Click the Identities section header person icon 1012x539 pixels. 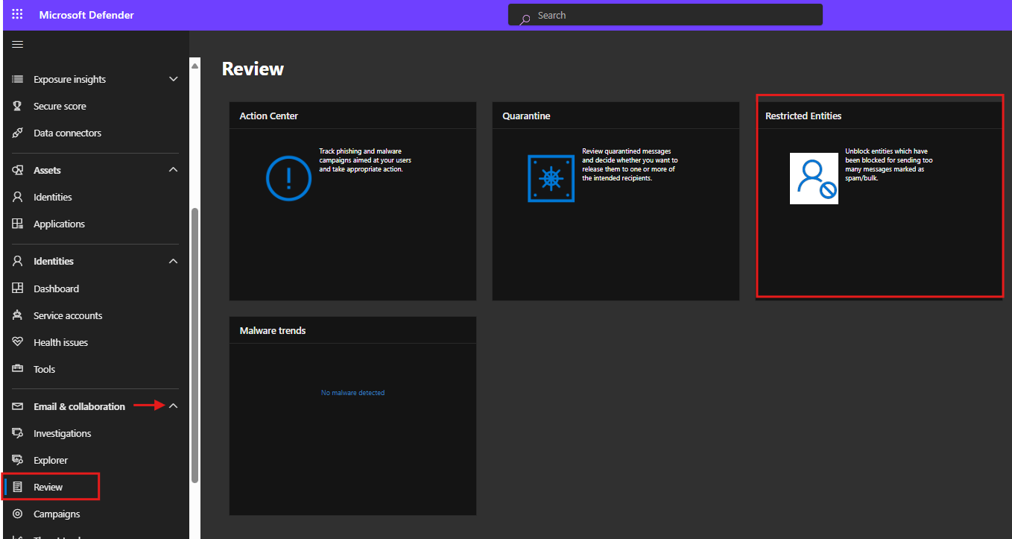[18, 261]
